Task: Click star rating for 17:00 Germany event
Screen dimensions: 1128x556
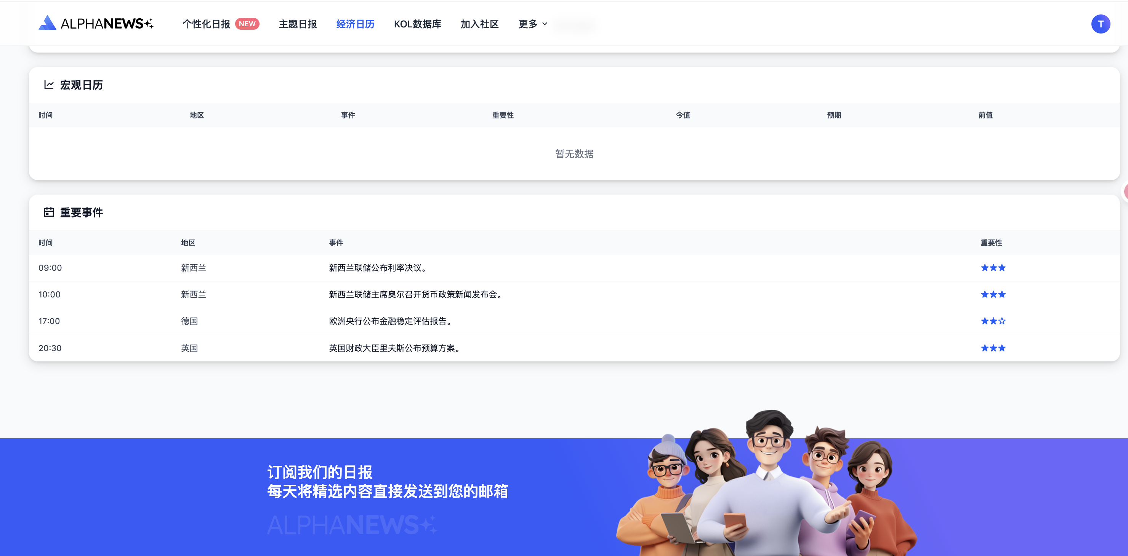Action: click(993, 321)
